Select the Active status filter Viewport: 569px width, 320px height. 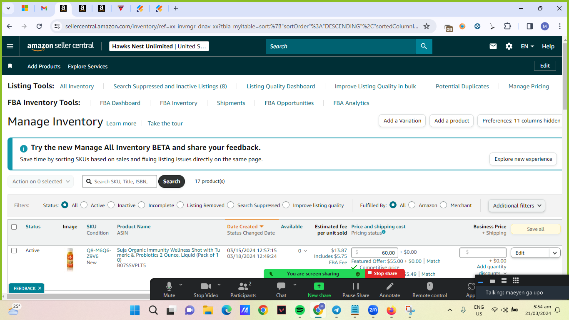(84, 205)
